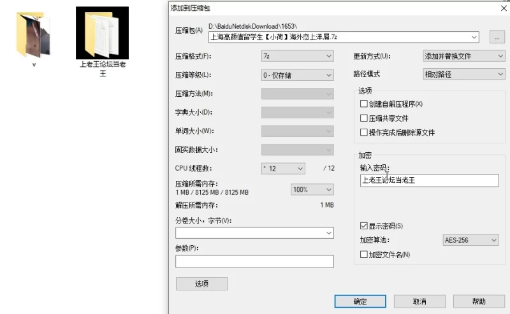Toggle the 压缩共享文件 checkbox

tap(364, 118)
